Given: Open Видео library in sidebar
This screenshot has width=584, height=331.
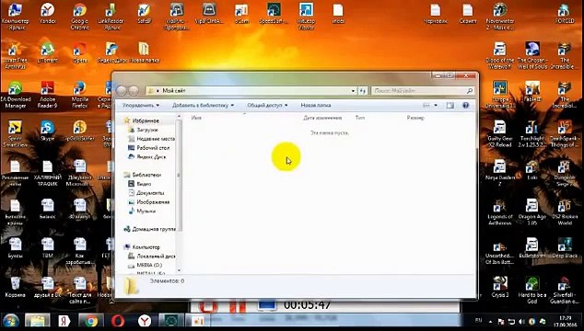Looking at the screenshot, I should [x=144, y=184].
